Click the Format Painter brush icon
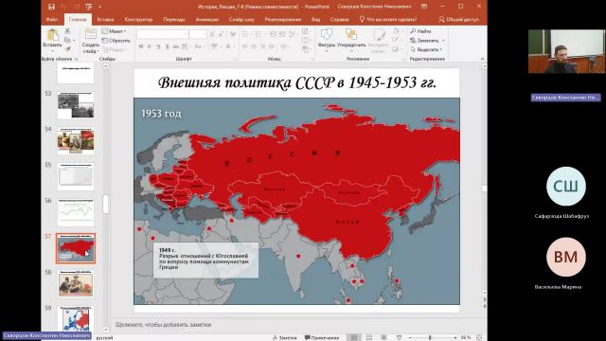This screenshot has width=606, height=341. click(67, 48)
